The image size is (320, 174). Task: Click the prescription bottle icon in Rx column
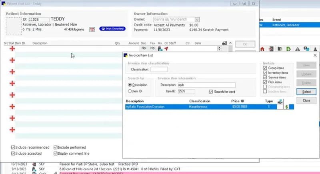[160, 48]
